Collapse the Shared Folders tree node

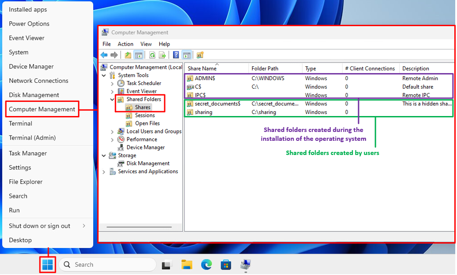(113, 99)
